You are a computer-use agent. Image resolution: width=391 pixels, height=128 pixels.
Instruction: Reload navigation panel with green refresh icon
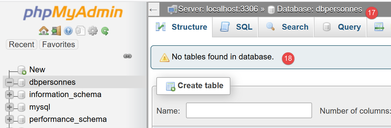coord(105,31)
